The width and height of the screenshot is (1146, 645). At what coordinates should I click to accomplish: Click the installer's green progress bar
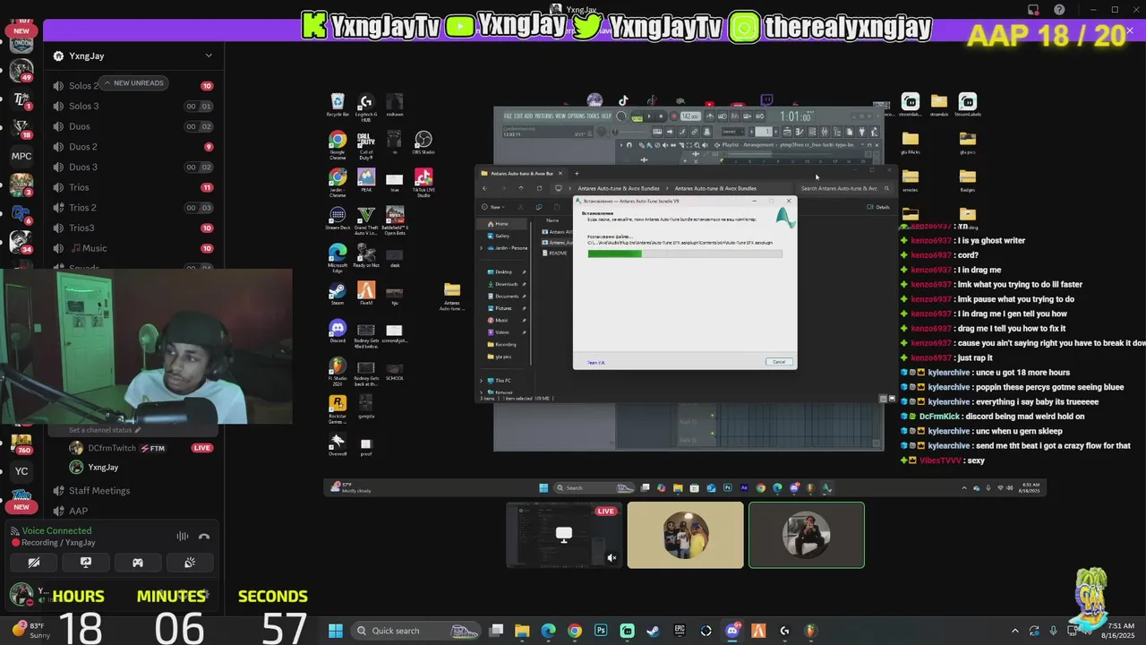685,254
